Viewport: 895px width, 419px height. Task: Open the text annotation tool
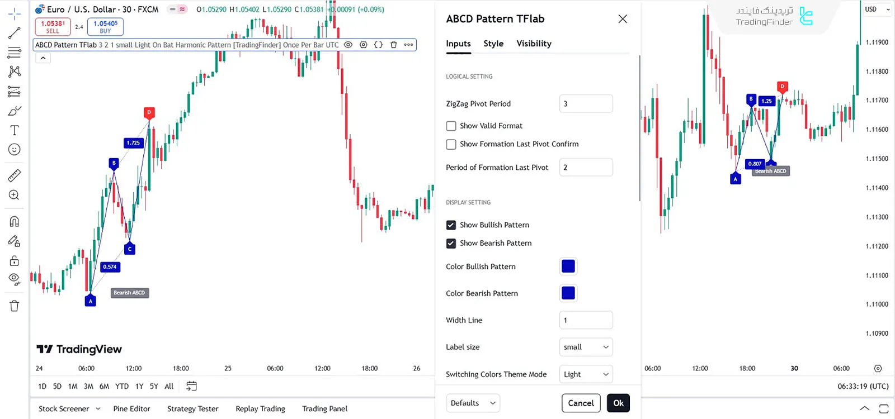click(x=15, y=130)
